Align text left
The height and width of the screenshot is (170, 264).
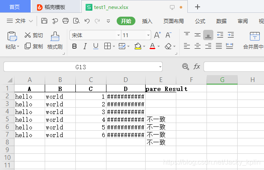(x=187, y=46)
